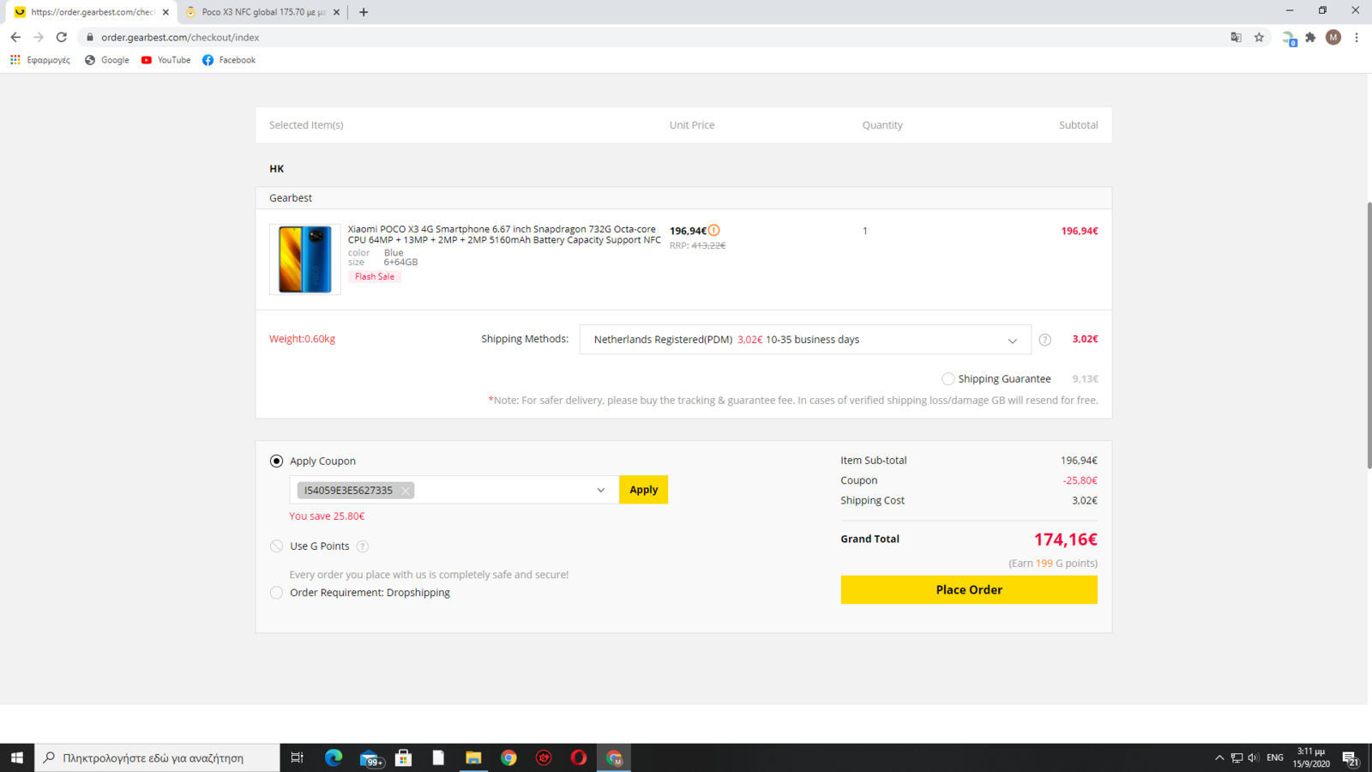Click the taskbar clock and date
Image resolution: width=1372 pixels, height=772 pixels.
tap(1311, 757)
